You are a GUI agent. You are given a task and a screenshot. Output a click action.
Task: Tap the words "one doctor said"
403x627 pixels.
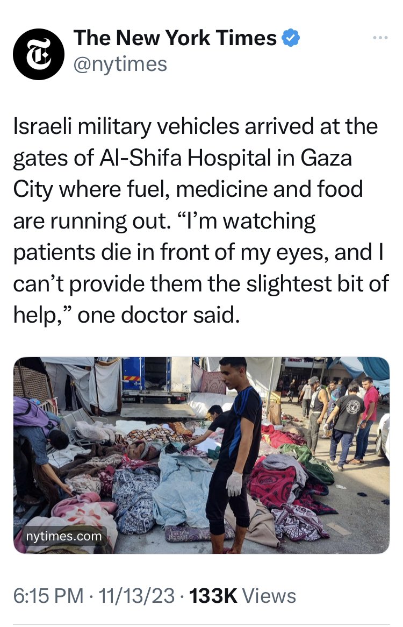click(159, 315)
